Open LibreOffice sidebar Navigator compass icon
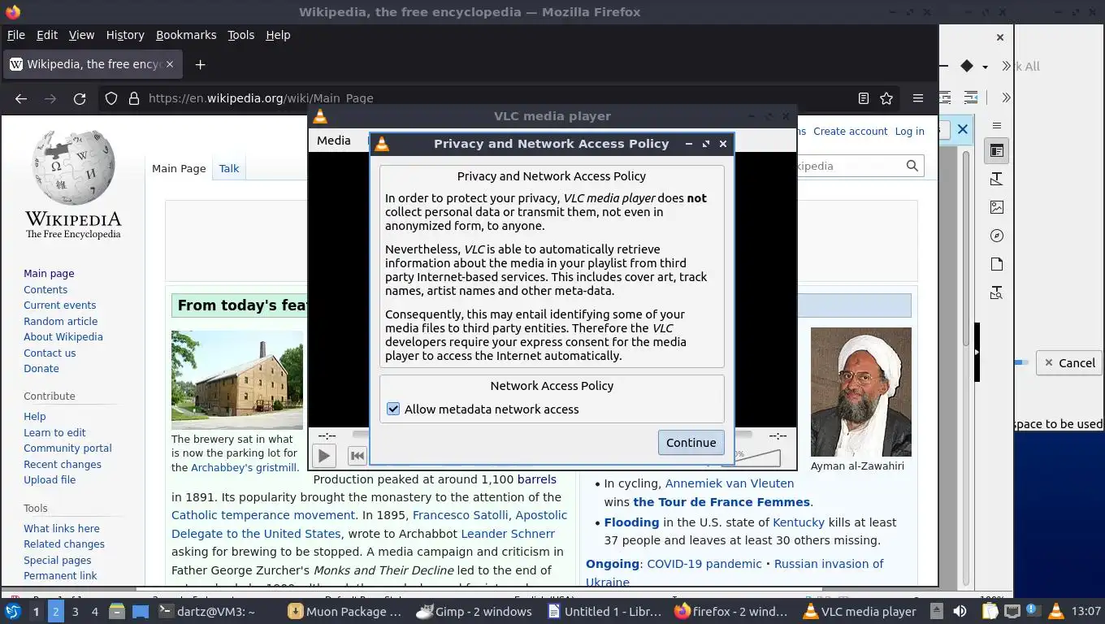1105x624 pixels. 997,236
